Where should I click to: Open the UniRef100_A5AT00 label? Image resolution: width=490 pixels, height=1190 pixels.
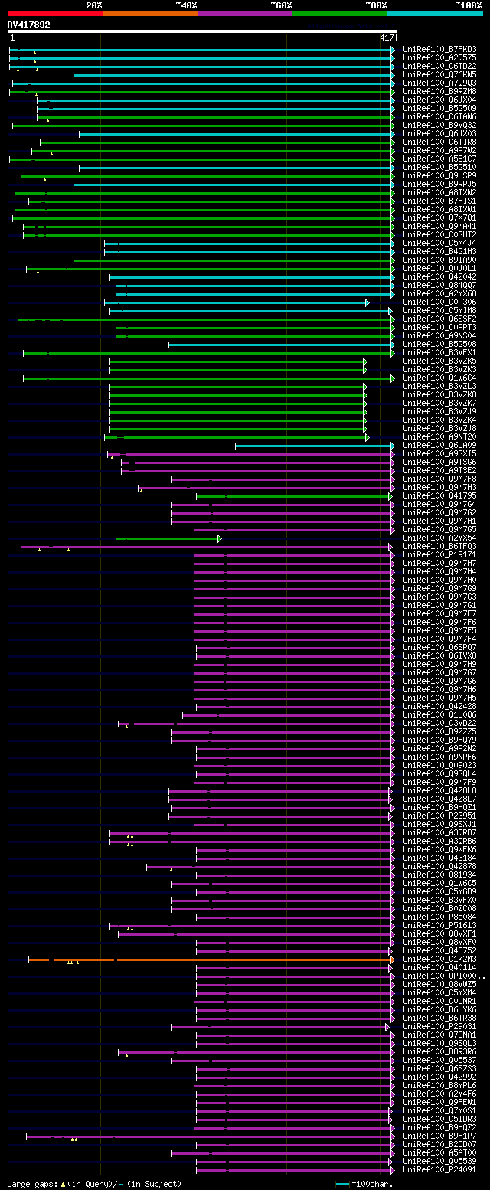click(439, 1152)
